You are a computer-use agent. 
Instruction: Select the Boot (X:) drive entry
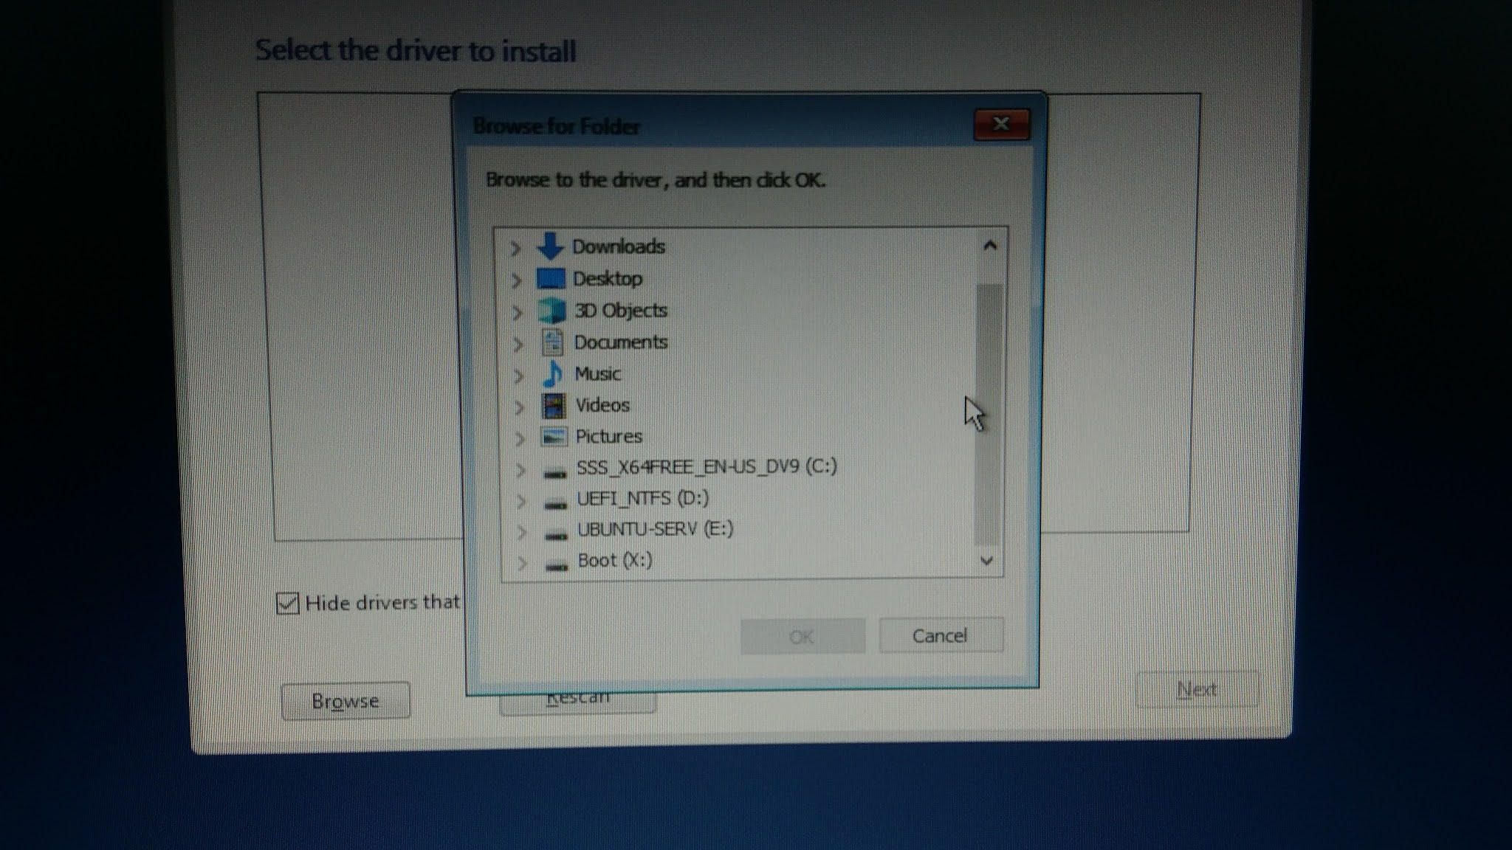(x=614, y=561)
